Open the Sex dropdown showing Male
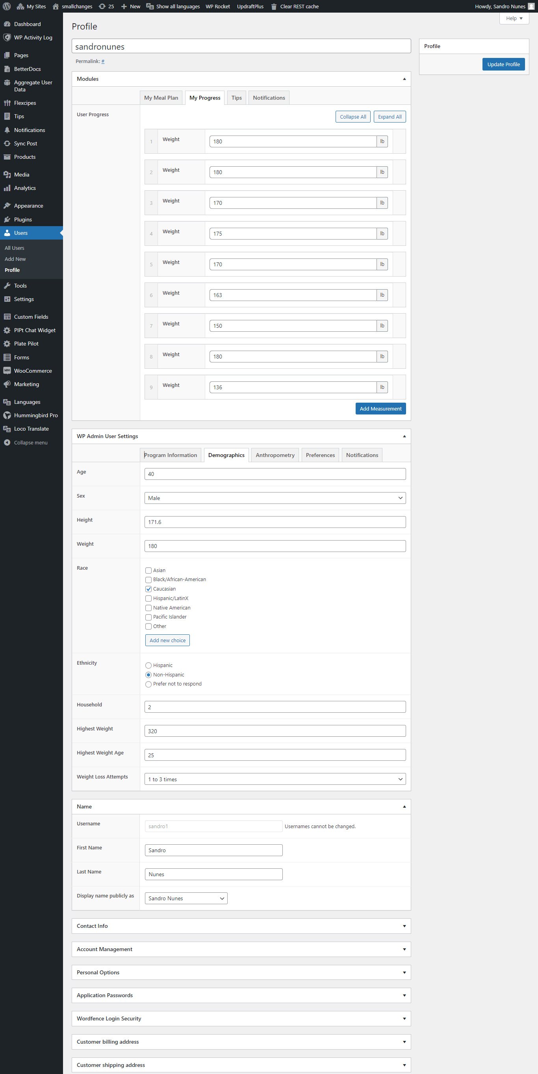Screen dimensions: 538x1074 (275, 498)
